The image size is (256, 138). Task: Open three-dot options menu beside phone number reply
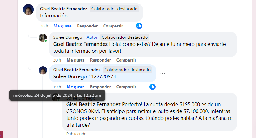[162, 73]
